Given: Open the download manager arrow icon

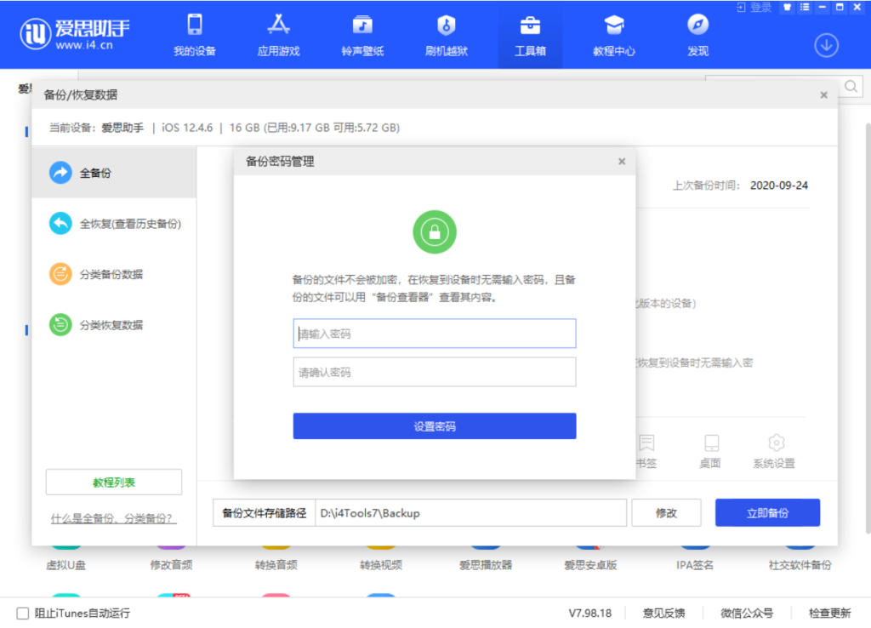Looking at the screenshot, I should (826, 45).
